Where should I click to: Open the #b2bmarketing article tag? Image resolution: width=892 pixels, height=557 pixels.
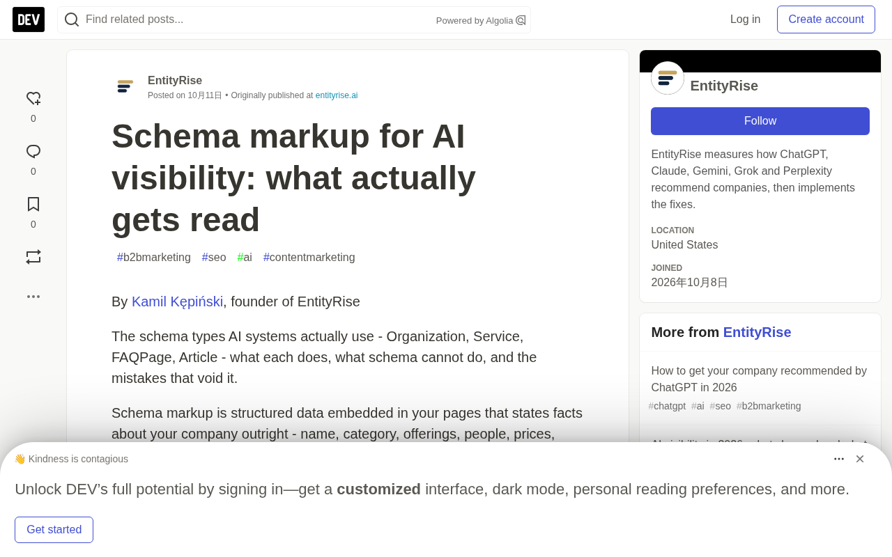click(154, 258)
